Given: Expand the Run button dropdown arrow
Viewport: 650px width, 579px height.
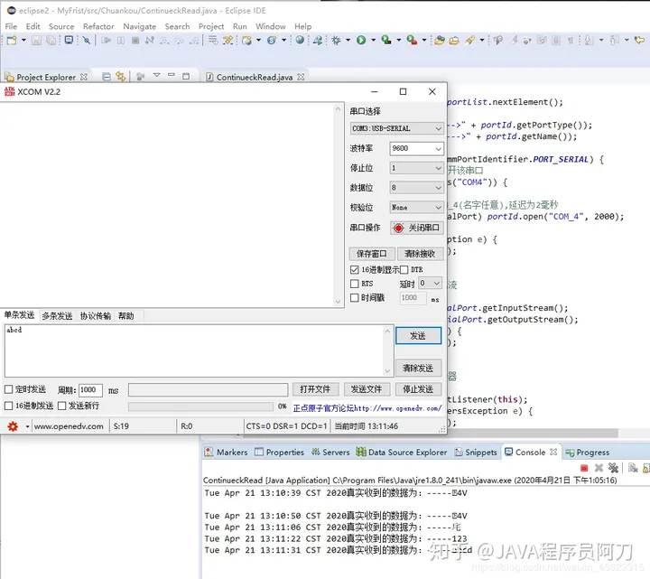Looking at the screenshot, I should 373,41.
